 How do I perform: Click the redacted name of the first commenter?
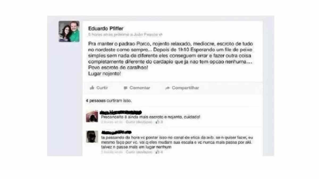(x=121, y=112)
